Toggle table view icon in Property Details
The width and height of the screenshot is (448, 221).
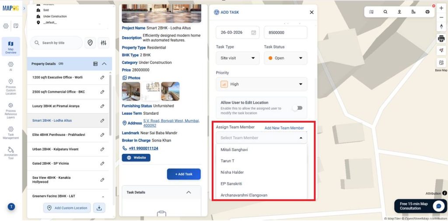click(95, 64)
